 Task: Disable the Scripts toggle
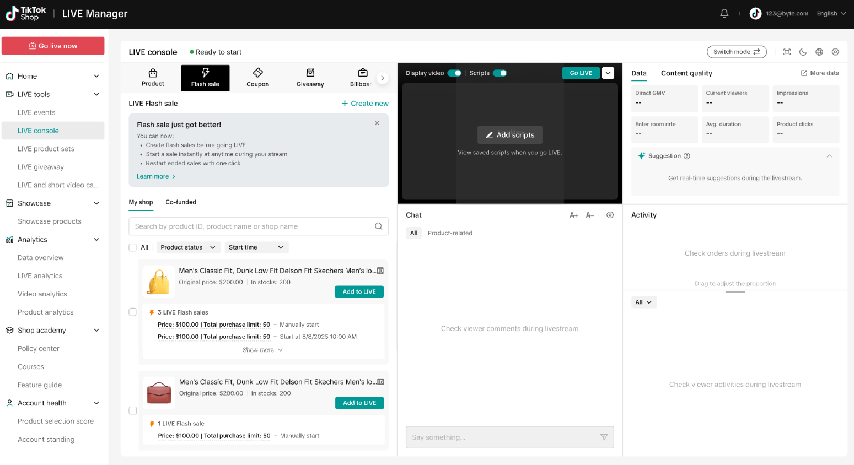click(499, 73)
